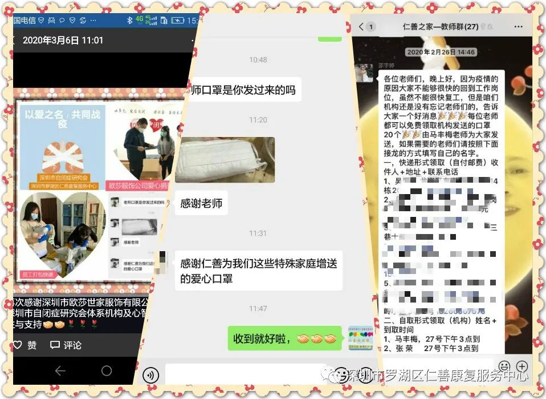Tap the Android back arrow navigation key
This screenshot has width=546, height=399.
coord(60,371)
